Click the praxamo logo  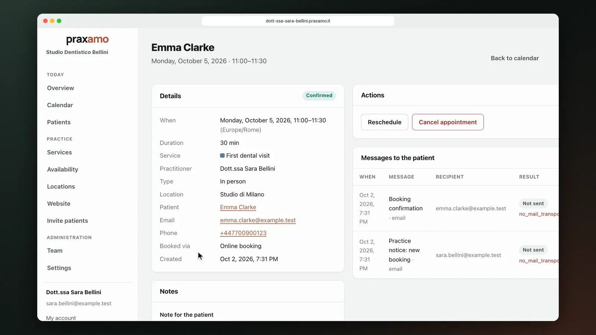point(88,39)
